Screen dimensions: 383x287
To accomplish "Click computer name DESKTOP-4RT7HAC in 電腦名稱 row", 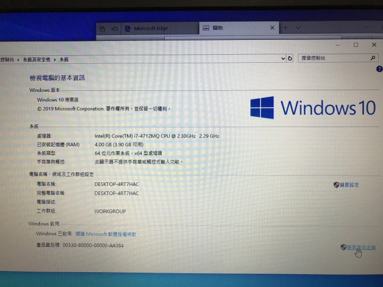I will (116, 184).
